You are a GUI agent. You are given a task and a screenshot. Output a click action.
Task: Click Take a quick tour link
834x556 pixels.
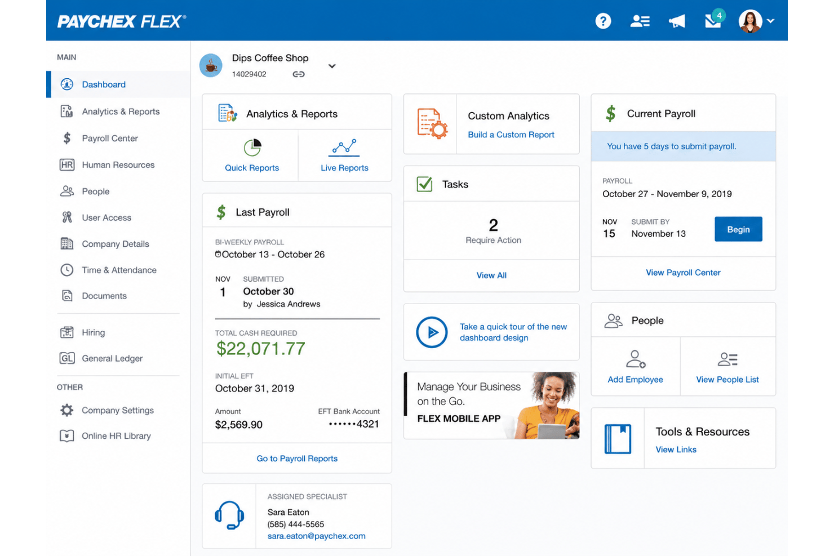513,332
